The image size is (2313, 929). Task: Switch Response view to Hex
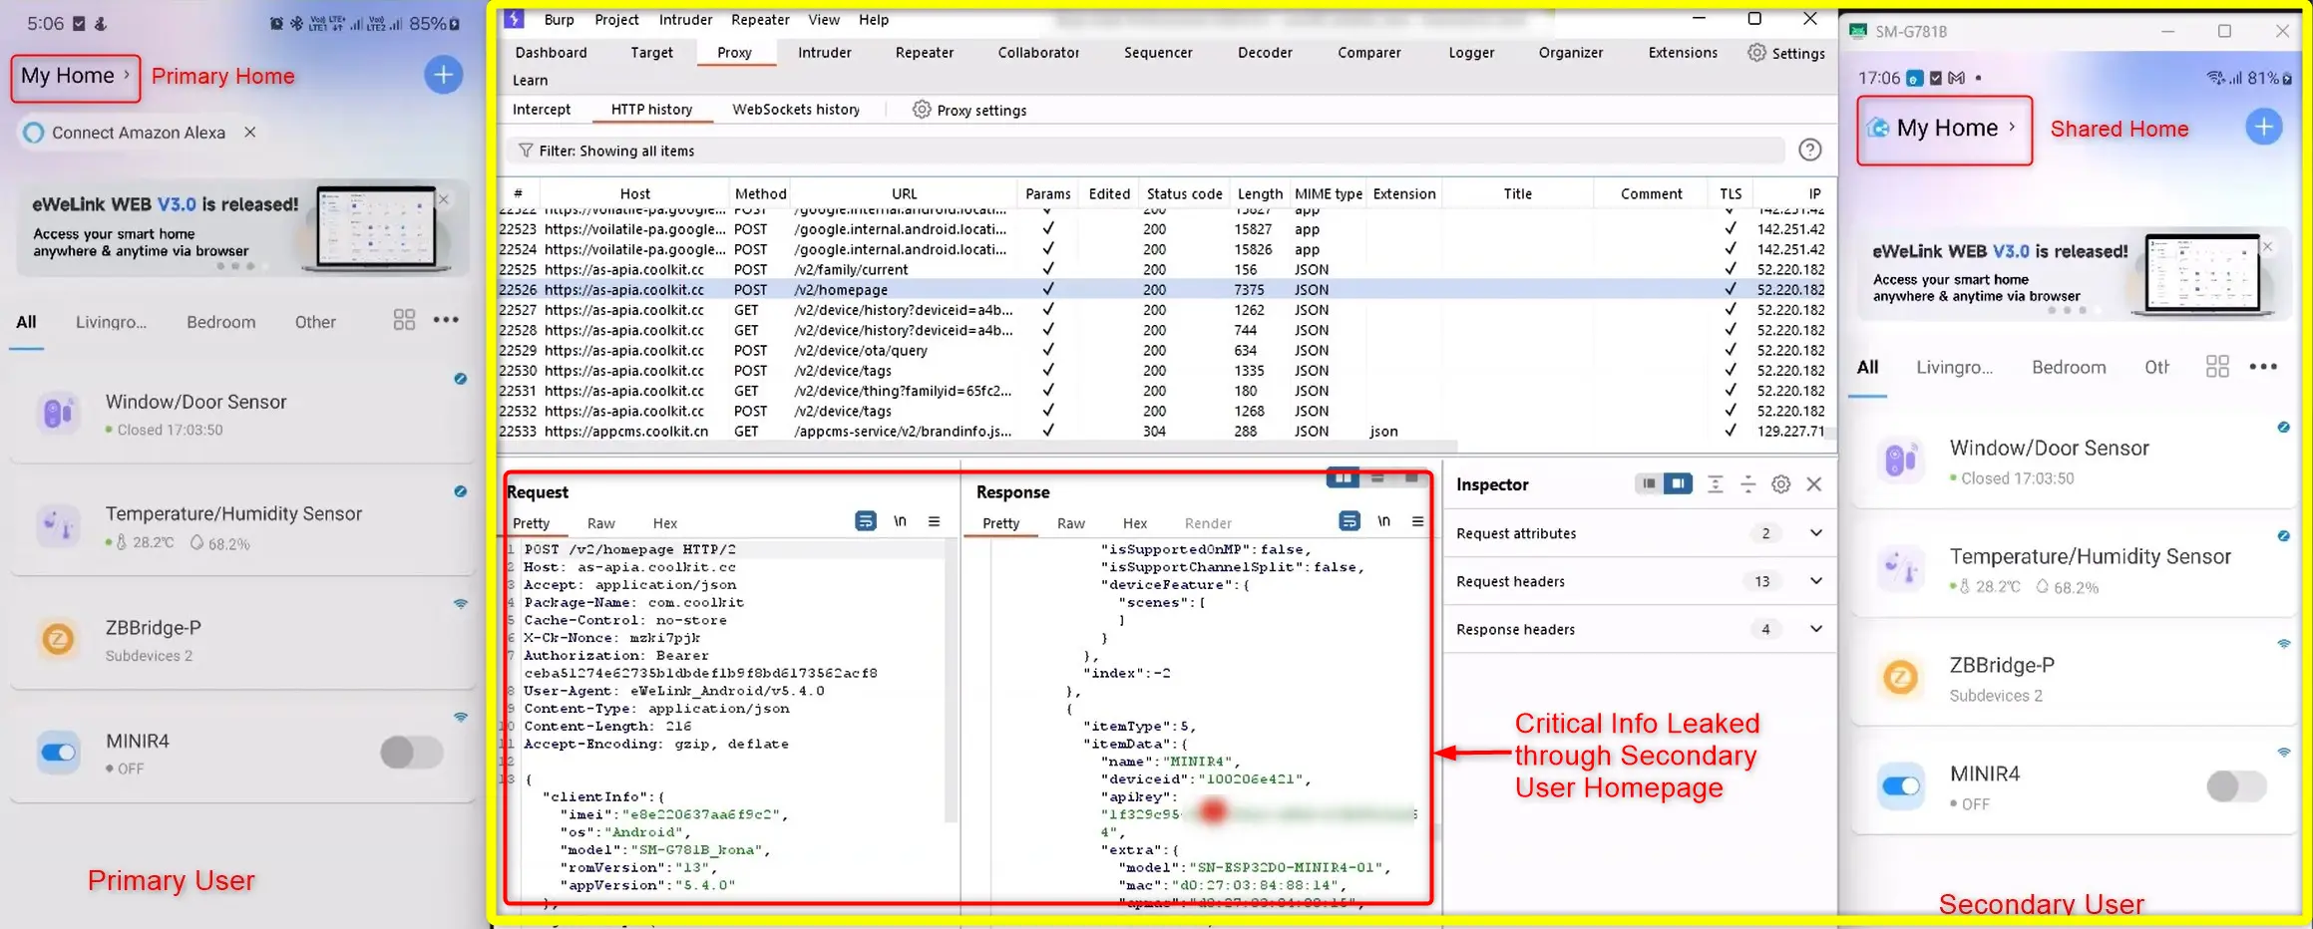(1135, 523)
